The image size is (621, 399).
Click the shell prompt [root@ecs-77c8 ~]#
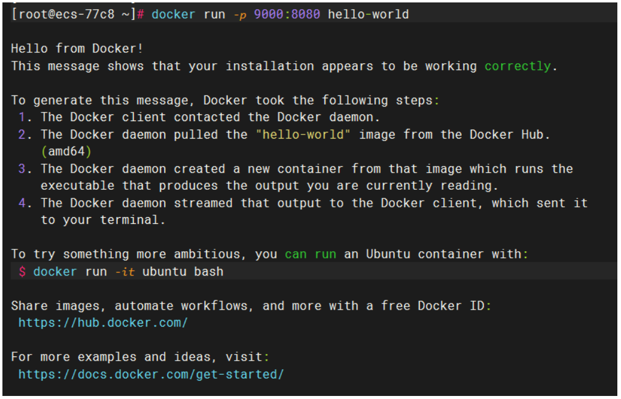click(78, 15)
